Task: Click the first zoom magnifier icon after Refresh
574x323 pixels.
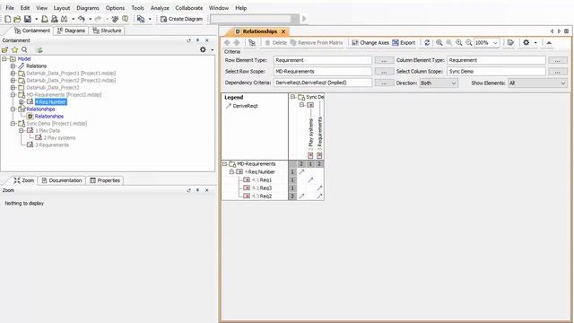Action: pyautogui.click(x=439, y=43)
